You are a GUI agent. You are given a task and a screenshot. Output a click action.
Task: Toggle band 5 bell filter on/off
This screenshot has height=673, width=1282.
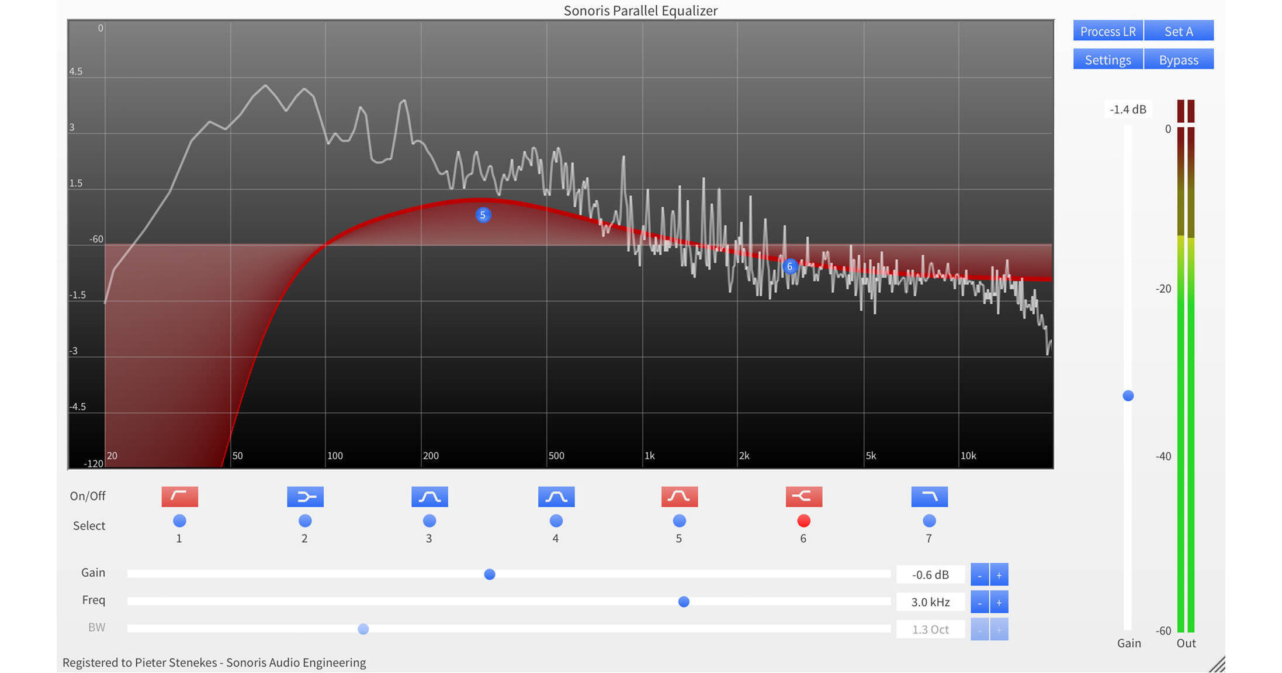tap(679, 497)
